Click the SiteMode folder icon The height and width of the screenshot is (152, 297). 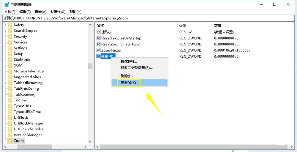(x=10, y=60)
